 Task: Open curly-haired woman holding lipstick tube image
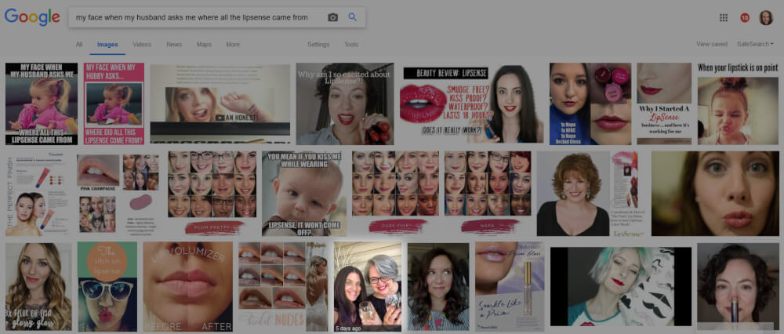tap(738, 287)
